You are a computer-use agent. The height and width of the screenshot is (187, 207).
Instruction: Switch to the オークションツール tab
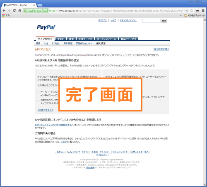pyautogui.click(x=106, y=39)
